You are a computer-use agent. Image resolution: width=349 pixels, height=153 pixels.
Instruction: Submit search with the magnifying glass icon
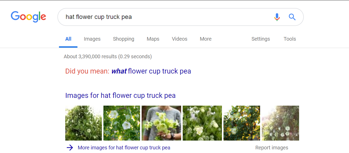[x=292, y=17]
